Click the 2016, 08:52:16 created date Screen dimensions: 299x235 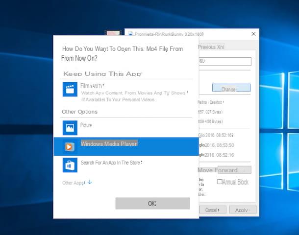(216, 136)
